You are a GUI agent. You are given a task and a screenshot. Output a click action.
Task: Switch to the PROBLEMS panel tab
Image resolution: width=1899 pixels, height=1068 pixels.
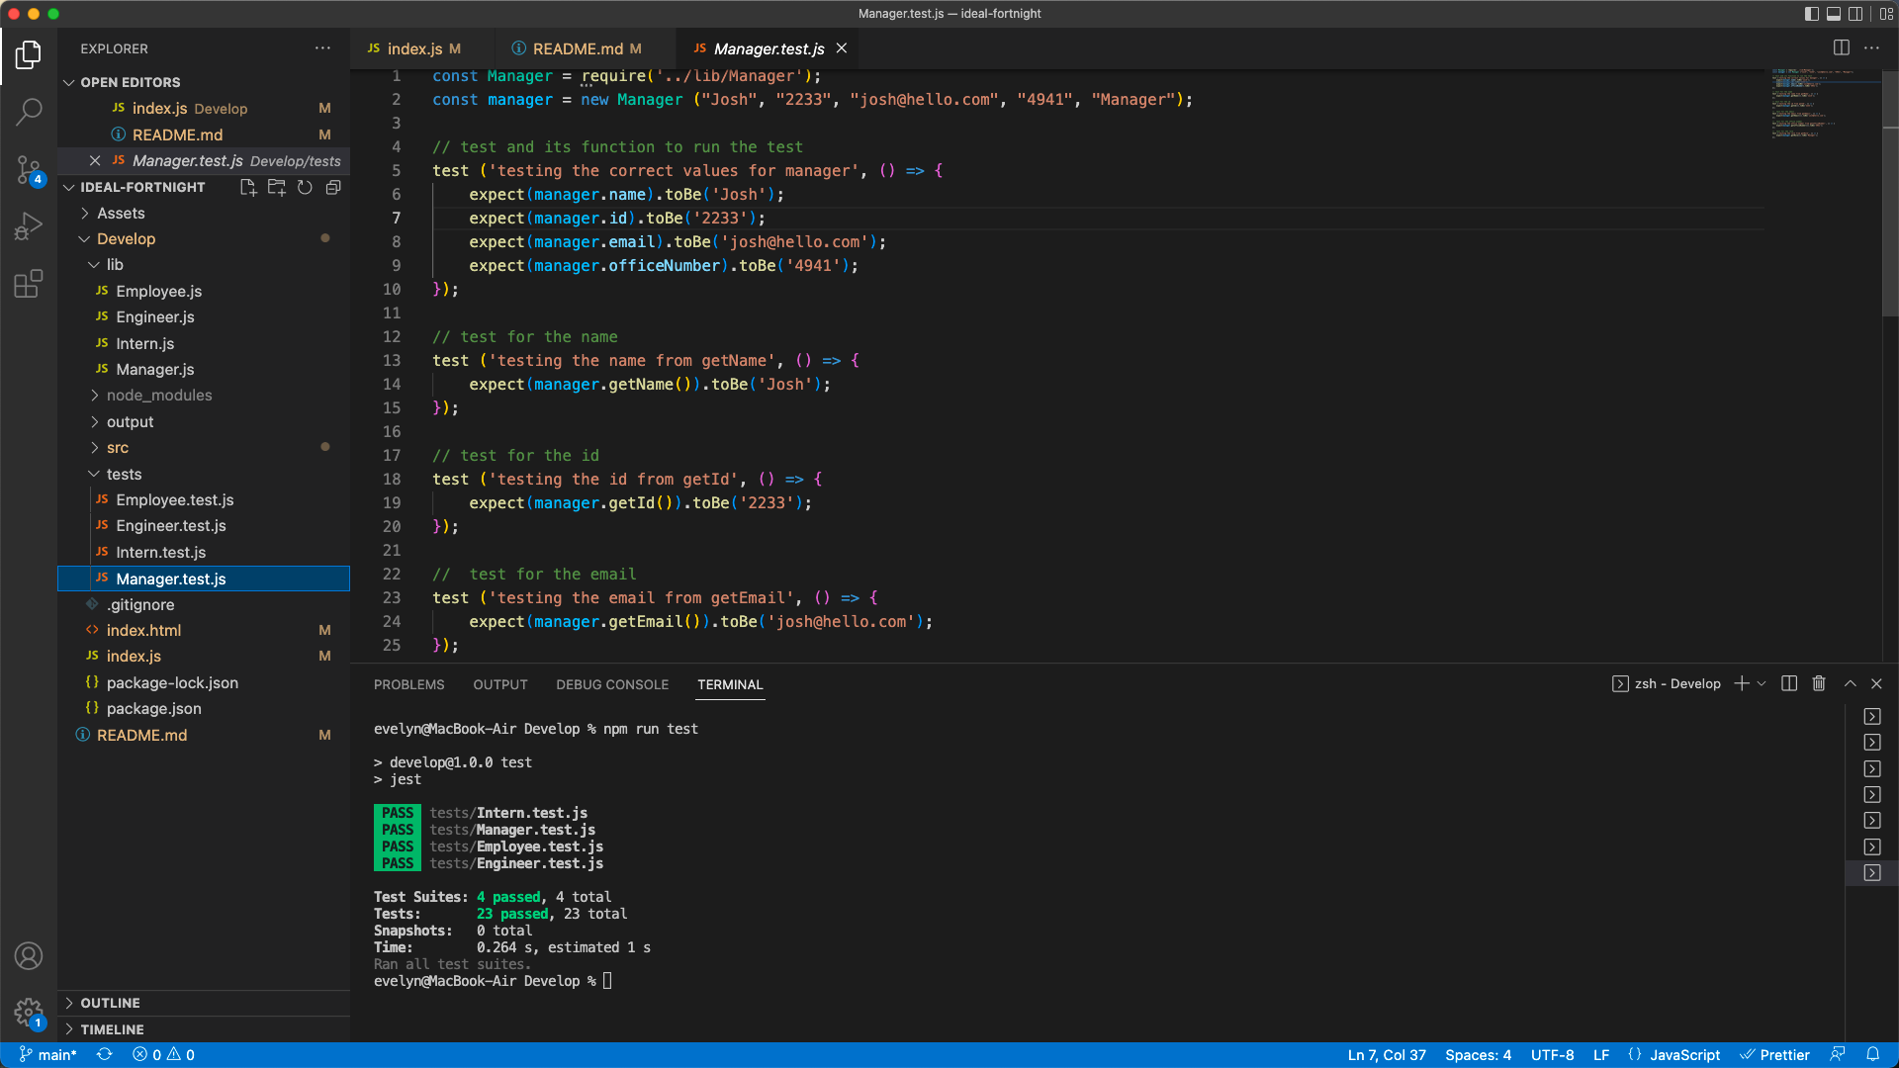tap(408, 684)
